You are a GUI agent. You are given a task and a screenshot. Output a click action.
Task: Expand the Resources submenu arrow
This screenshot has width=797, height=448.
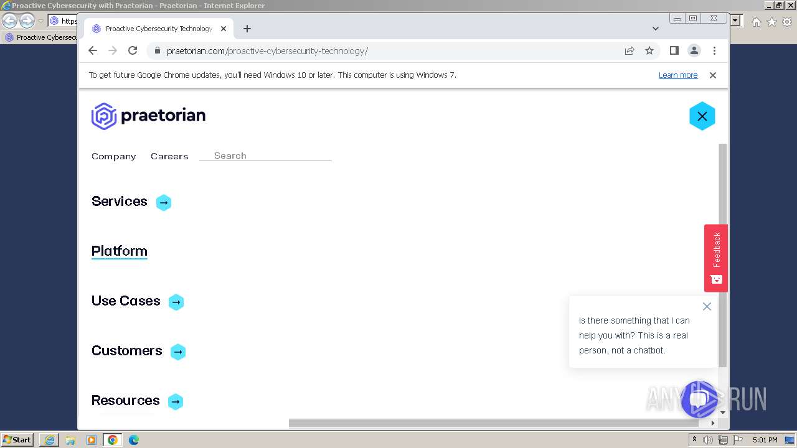click(176, 401)
